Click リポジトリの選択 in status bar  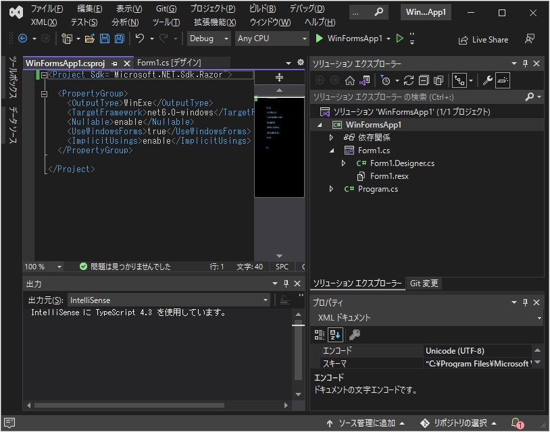tap(459, 423)
